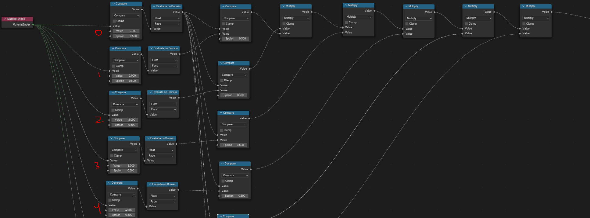Click output socket of the rightmost Multiply node
590x218 pixels.
click(x=552, y=12)
